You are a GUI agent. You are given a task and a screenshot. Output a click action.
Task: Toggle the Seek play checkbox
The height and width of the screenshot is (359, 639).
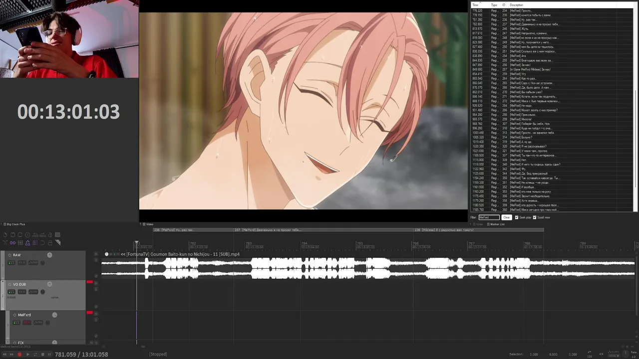[x=517, y=217]
